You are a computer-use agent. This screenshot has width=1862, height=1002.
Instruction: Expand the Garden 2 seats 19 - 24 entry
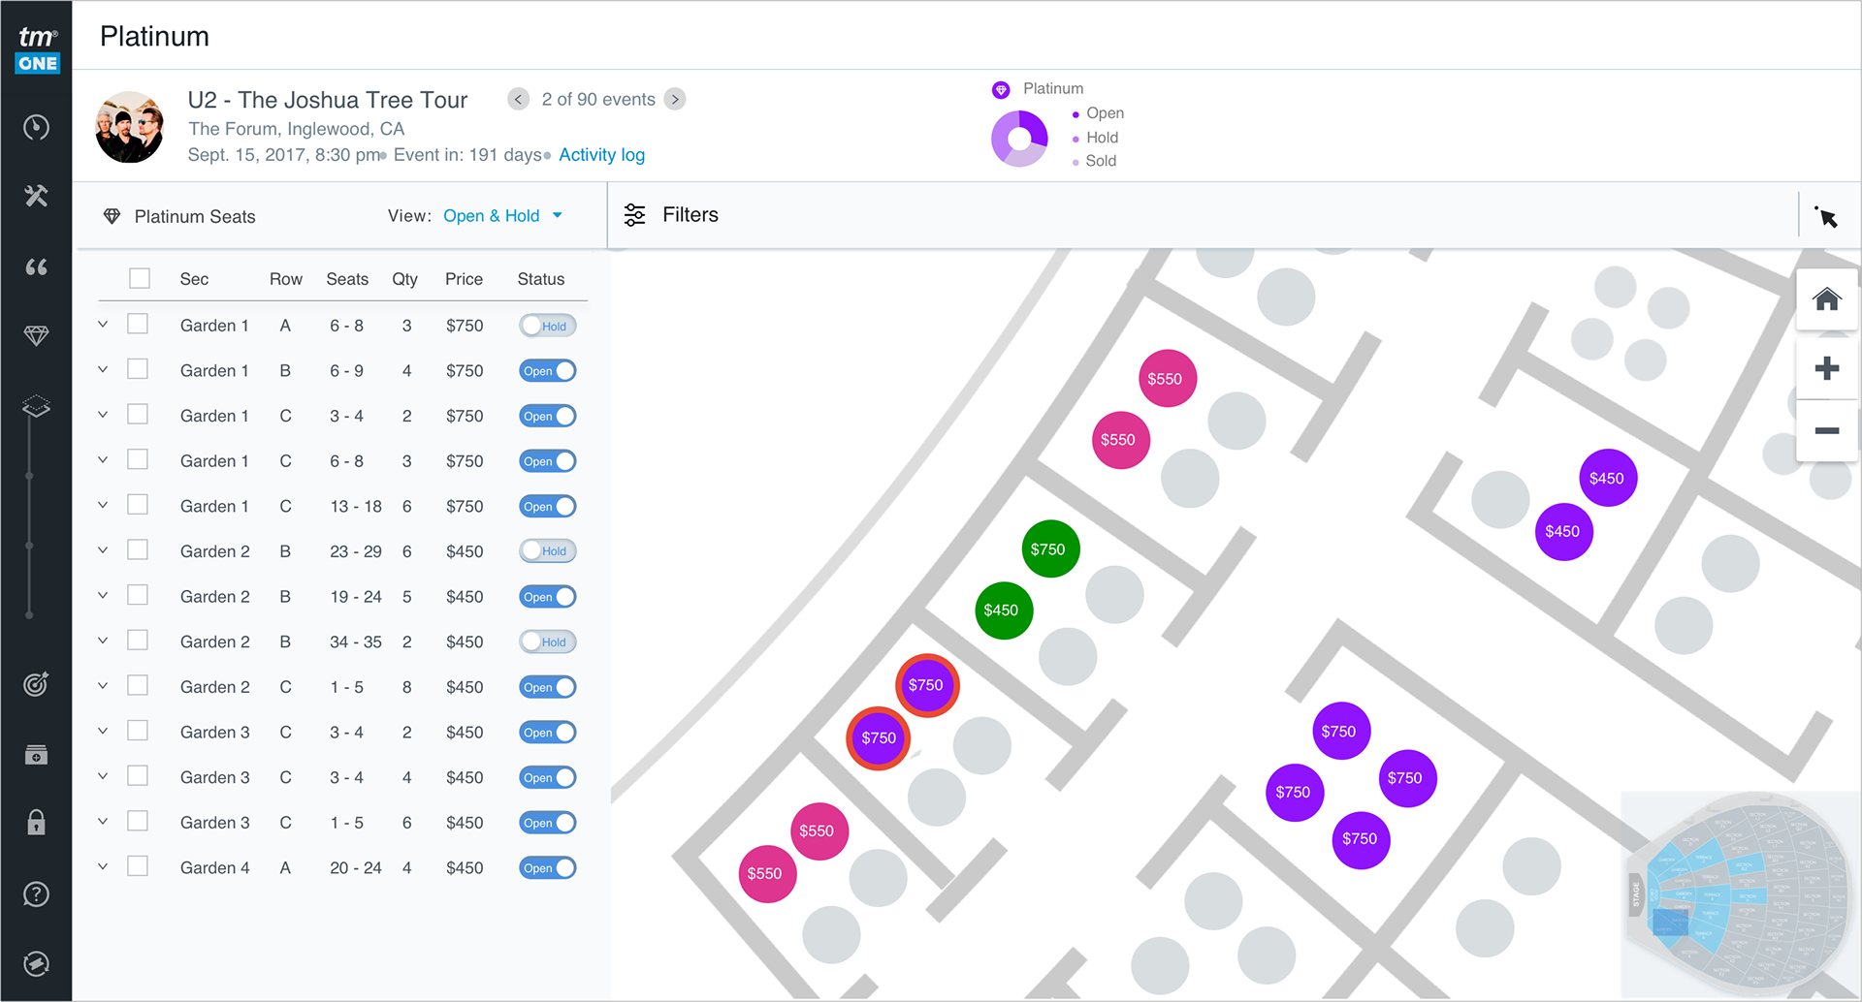click(103, 595)
